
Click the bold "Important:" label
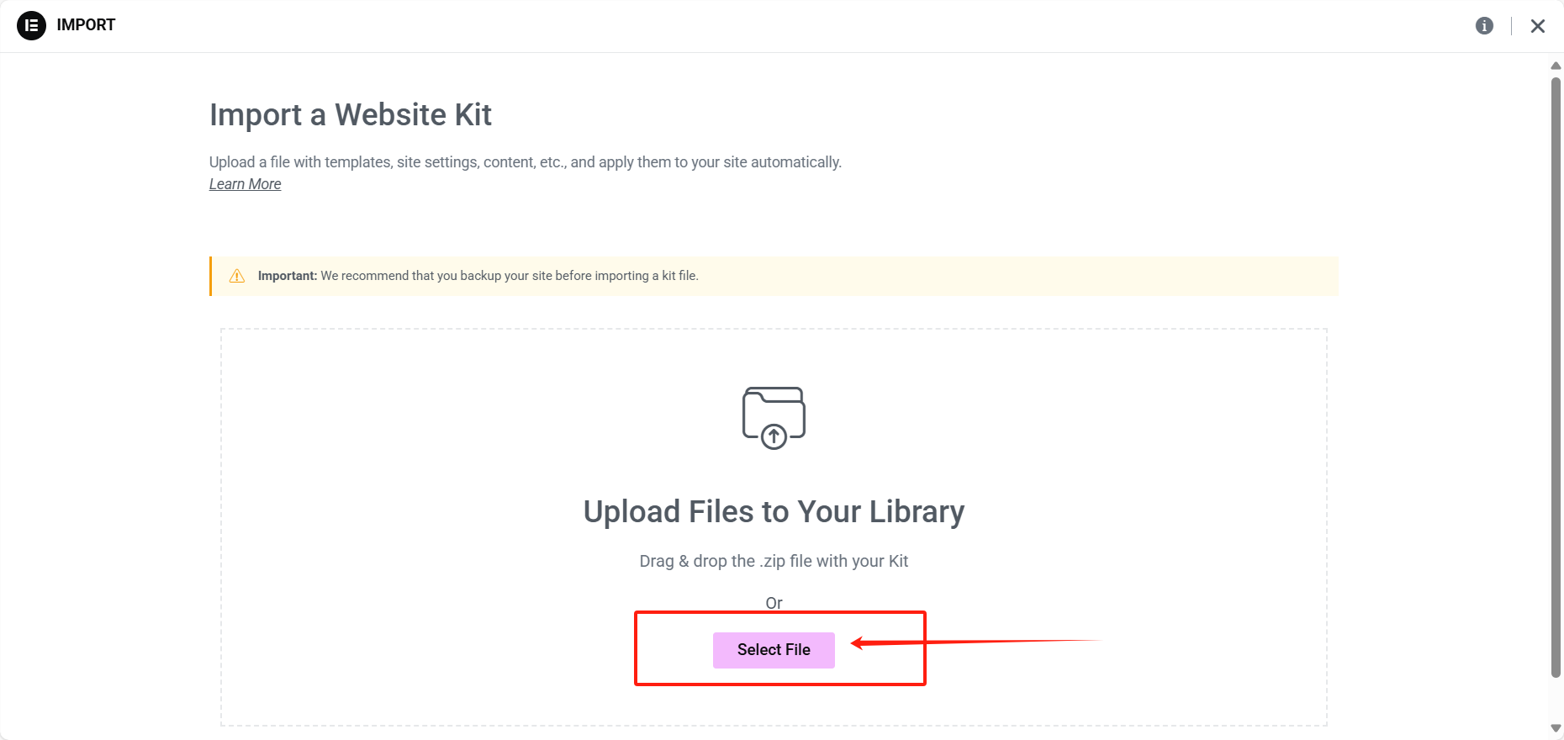[x=287, y=276]
